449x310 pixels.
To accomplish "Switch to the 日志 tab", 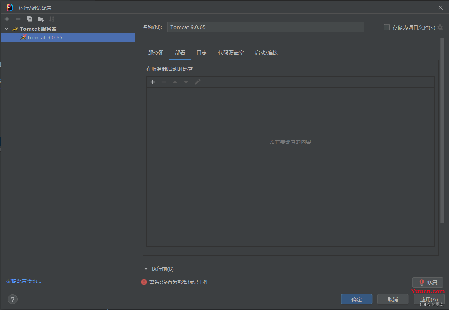I will pyautogui.click(x=202, y=53).
